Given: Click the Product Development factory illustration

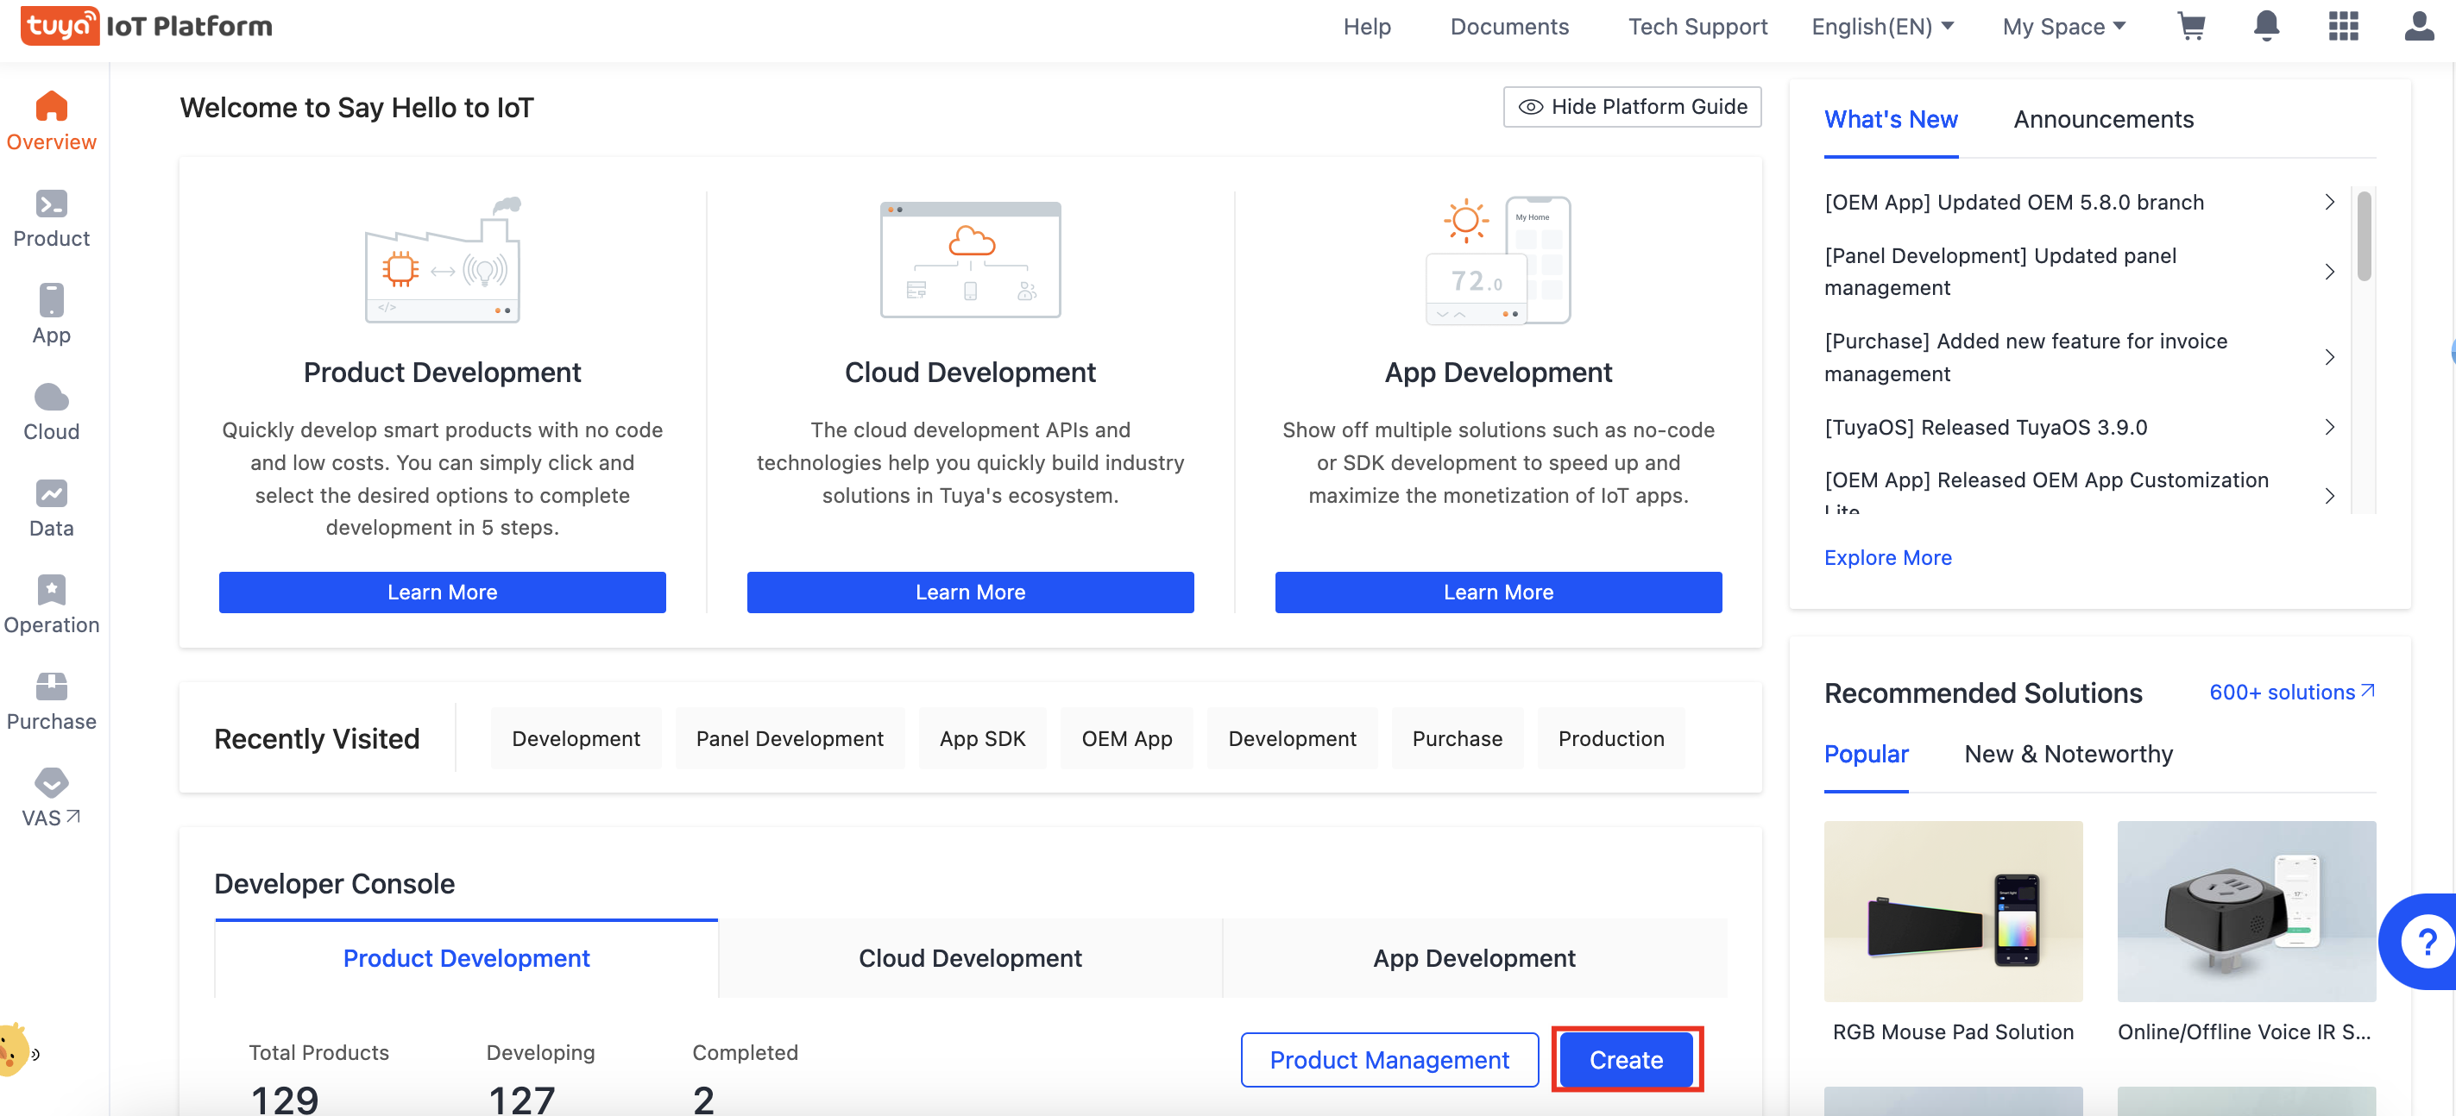Looking at the screenshot, I should click(x=443, y=260).
